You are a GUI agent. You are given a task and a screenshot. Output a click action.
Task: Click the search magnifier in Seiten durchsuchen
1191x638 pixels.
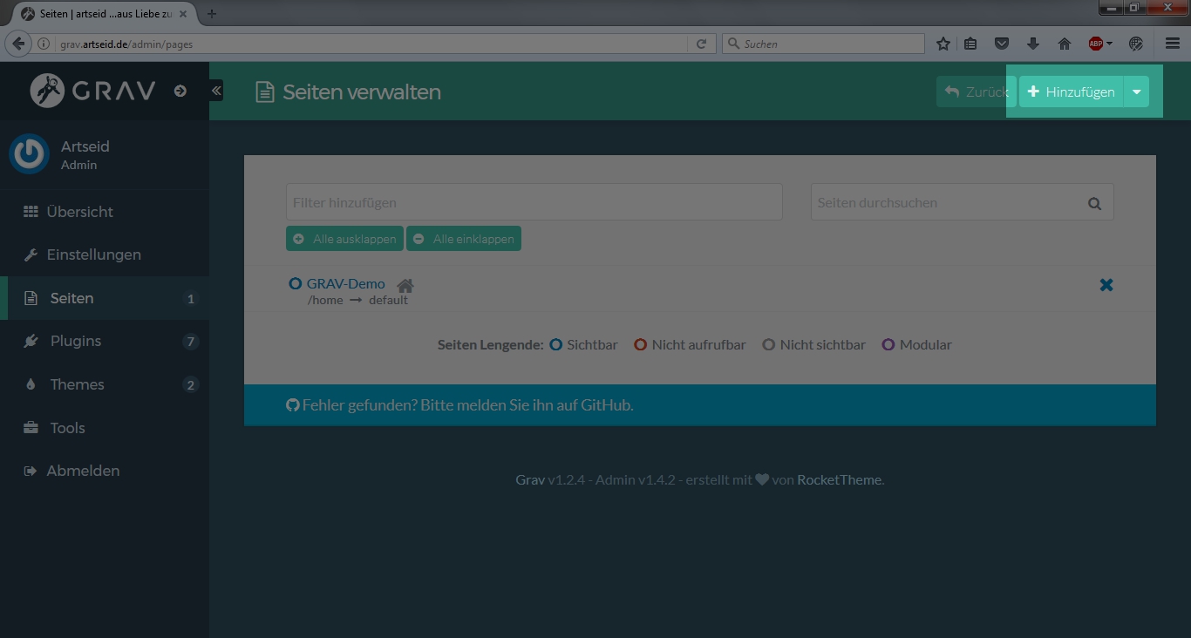coord(1094,203)
